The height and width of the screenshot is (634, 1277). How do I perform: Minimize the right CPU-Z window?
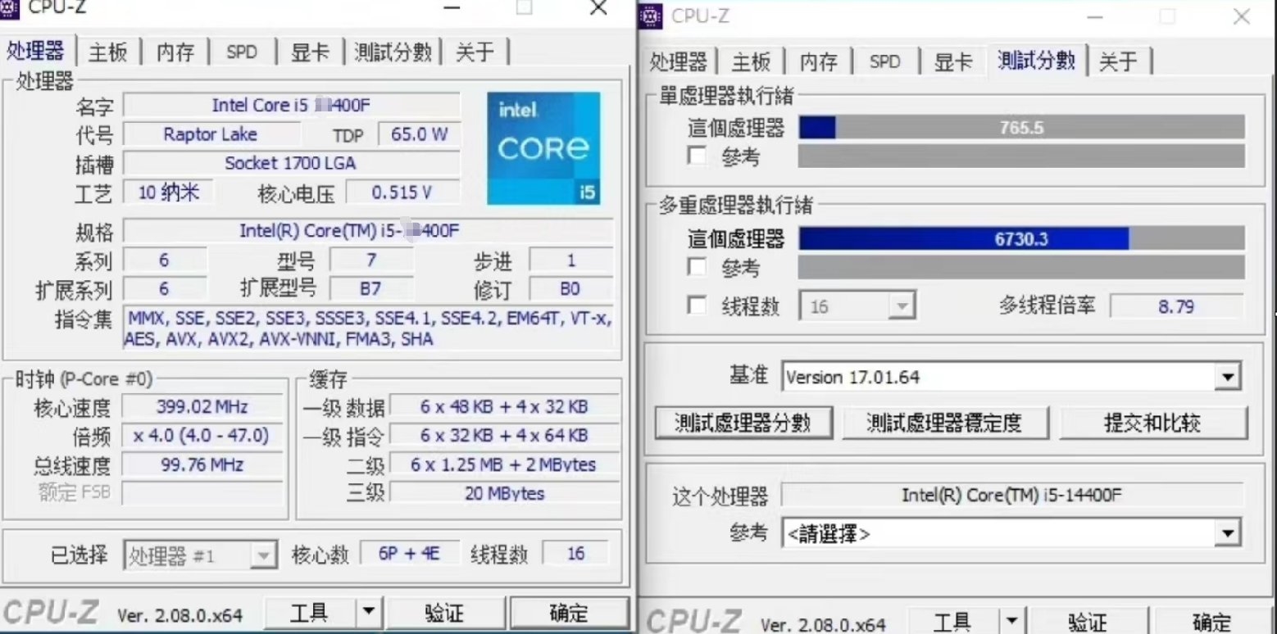click(1094, 16)
